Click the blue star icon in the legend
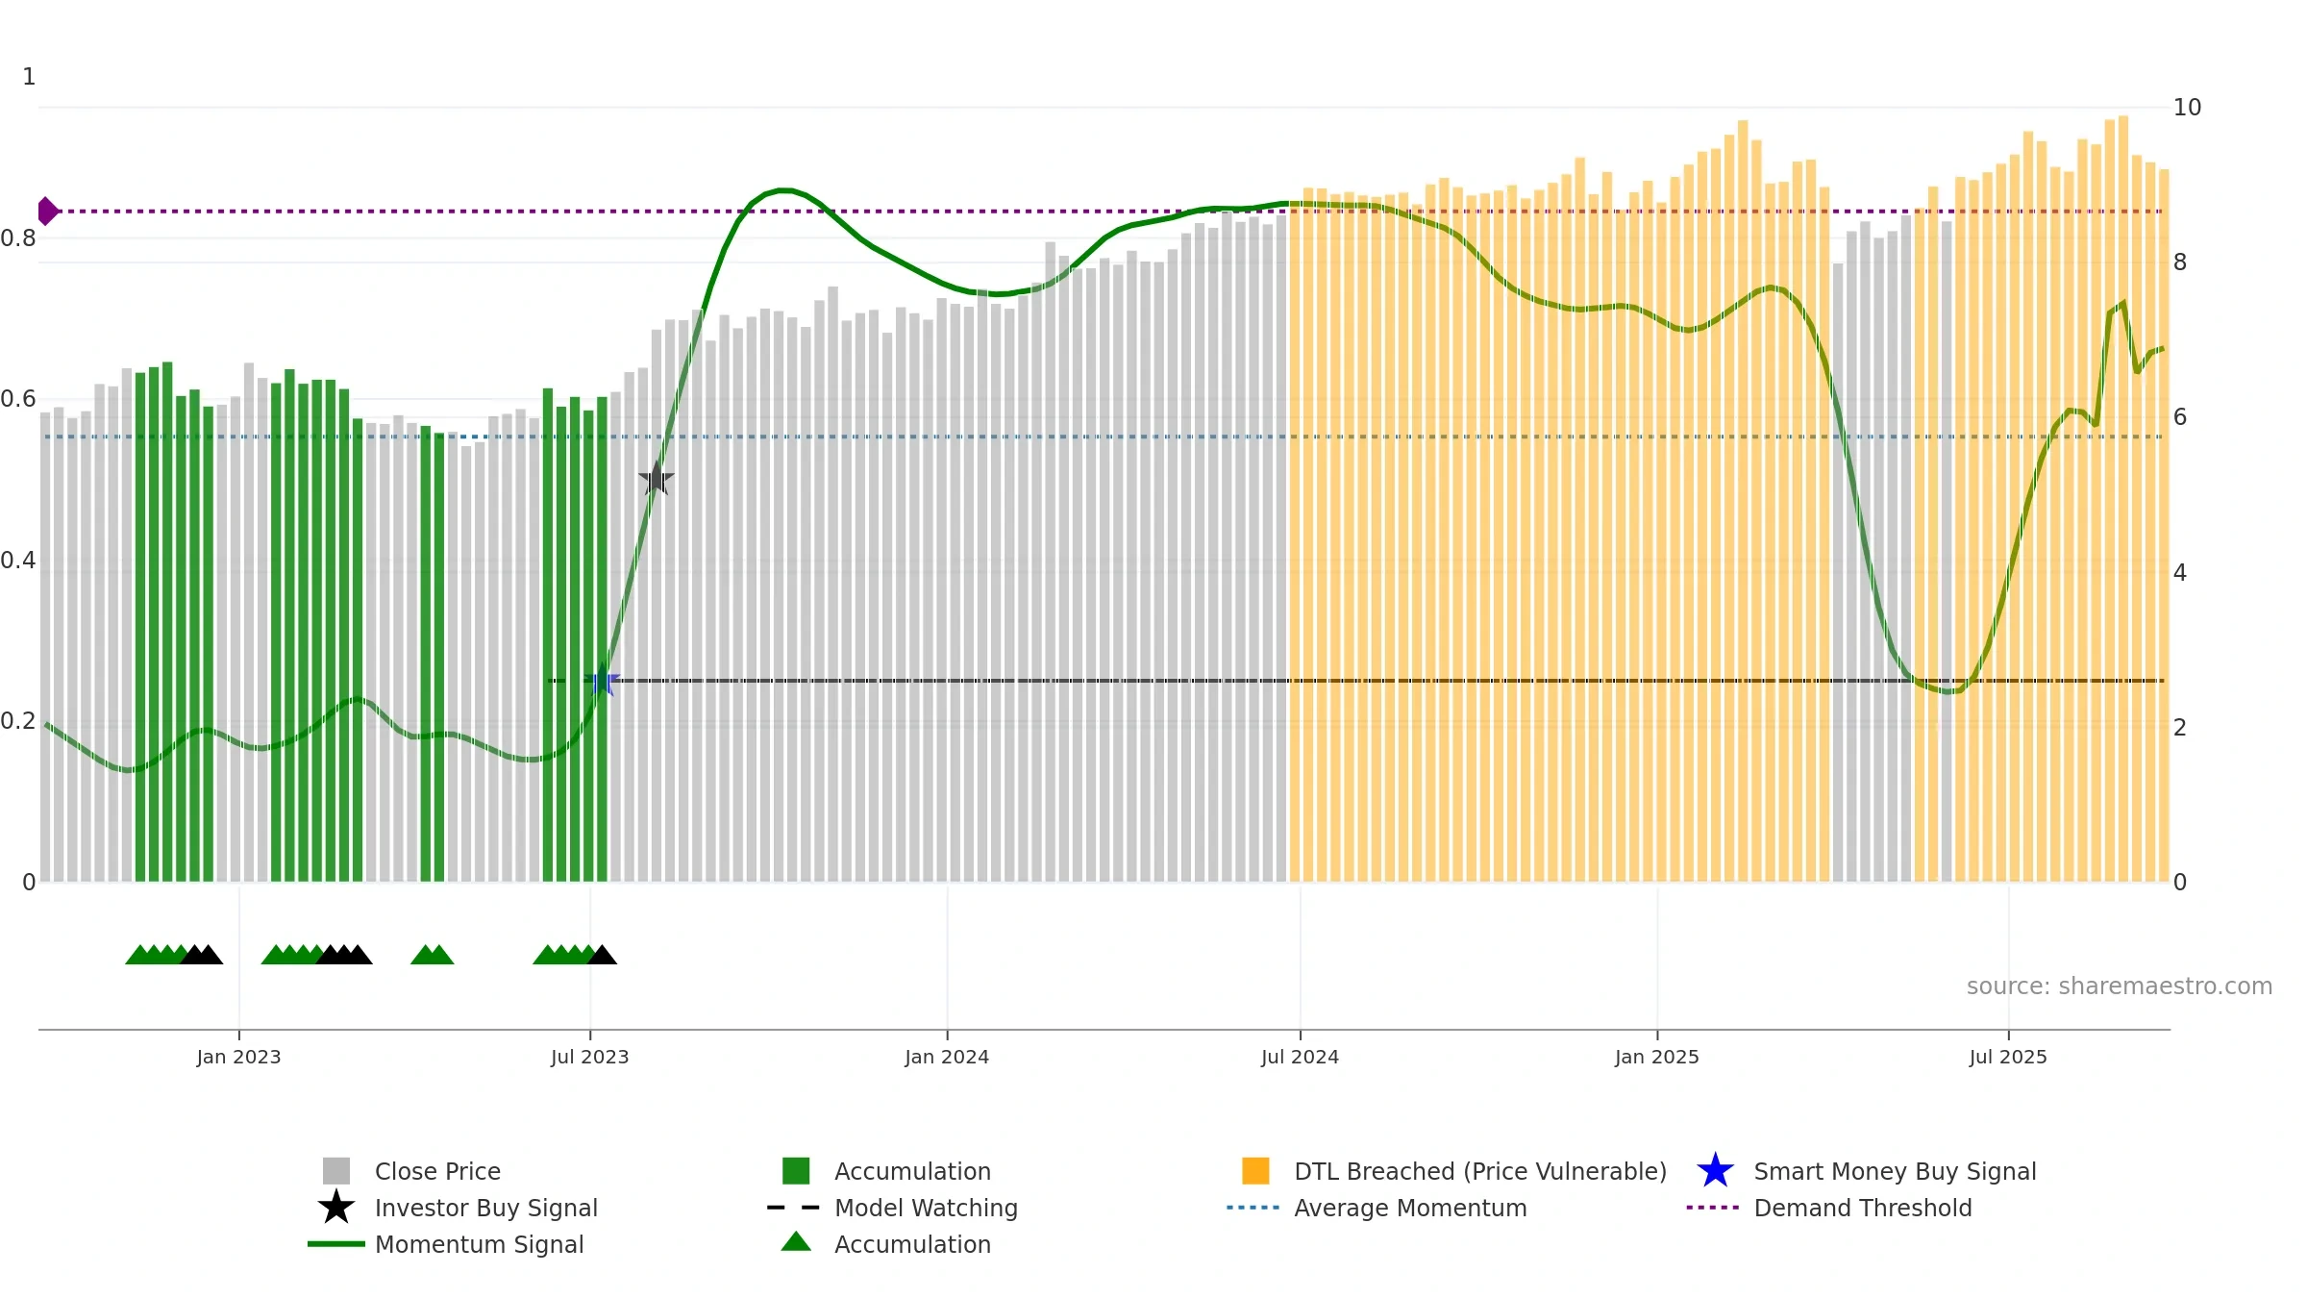 click(1715, 1171)
